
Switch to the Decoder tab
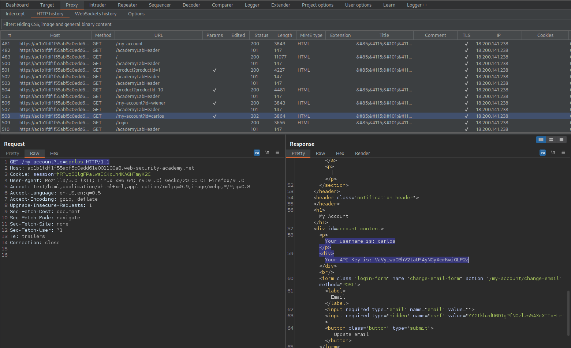pyautogui.click(x=191, y=5)
